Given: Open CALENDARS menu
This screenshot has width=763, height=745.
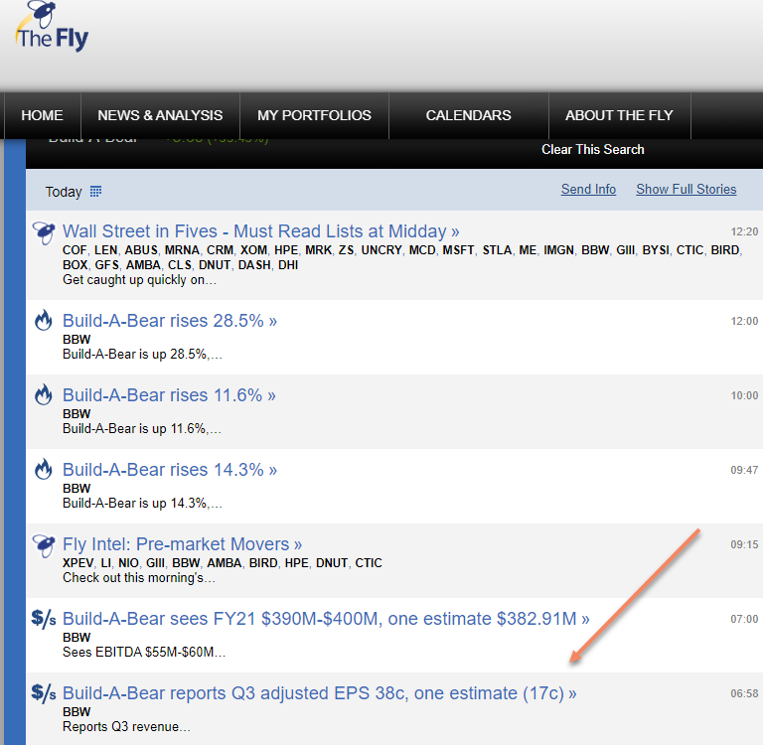Looking at the screenshot, I should point(469,115).
